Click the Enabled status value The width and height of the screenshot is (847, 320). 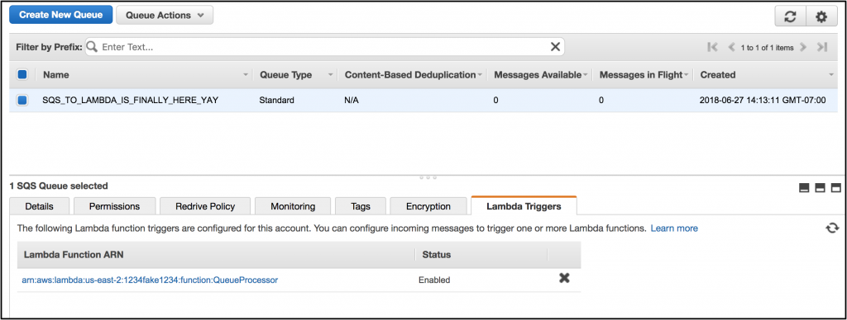point(434,280)
